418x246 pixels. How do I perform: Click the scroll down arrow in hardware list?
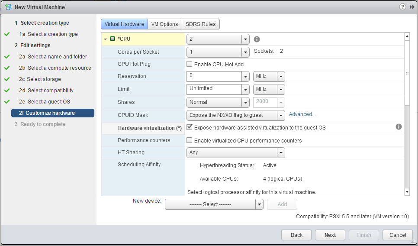(x=407, y=191)
